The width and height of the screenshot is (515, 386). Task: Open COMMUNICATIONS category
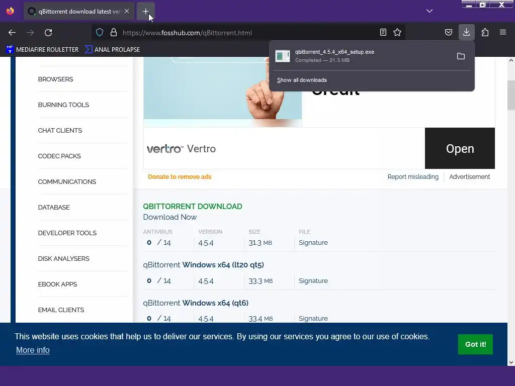[x=67, y=181]
